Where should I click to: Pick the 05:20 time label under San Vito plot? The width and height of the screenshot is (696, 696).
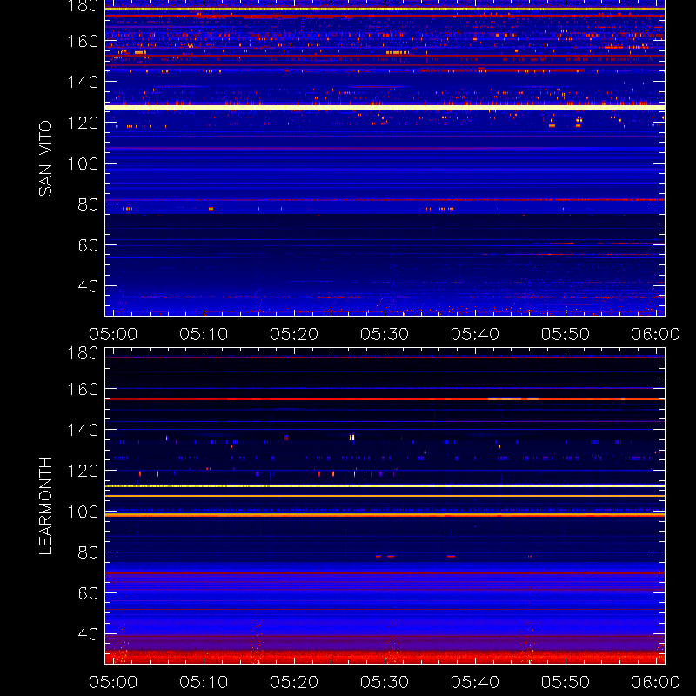click(294, 334)
